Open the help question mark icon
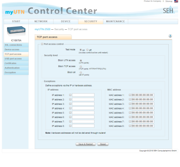180x167 pixels. tap(170, 36)
